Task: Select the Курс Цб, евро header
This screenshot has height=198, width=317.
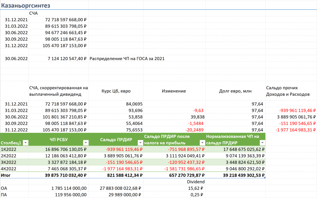Action: (116, 91)
